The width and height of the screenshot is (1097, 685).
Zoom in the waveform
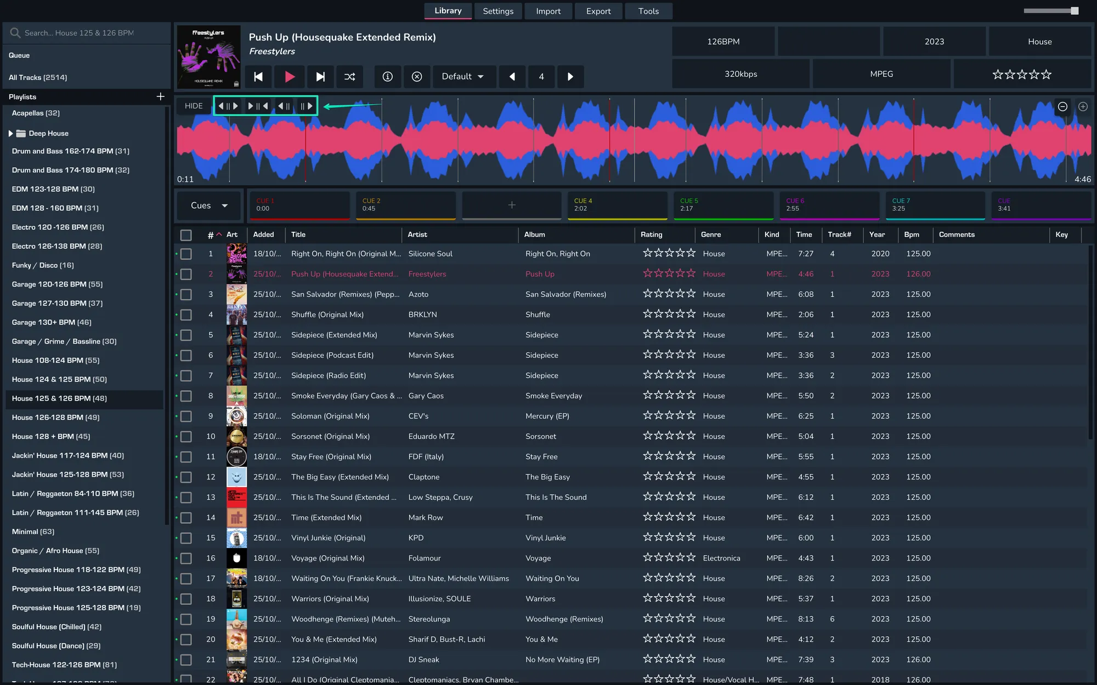pyautogui.click(x=1083, y=107)
